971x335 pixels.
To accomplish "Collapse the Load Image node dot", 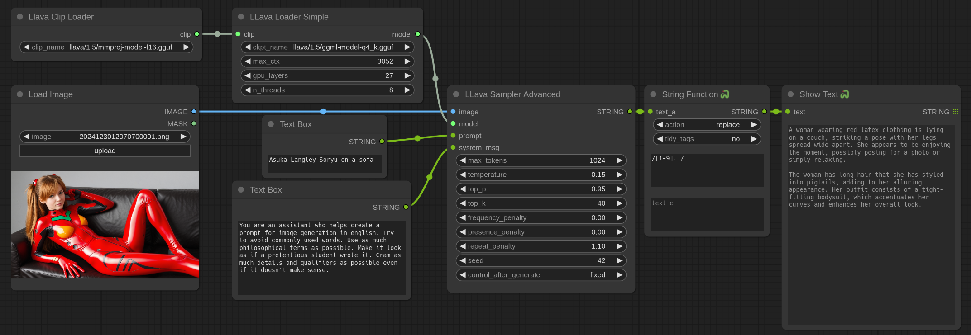I will 20,94.
